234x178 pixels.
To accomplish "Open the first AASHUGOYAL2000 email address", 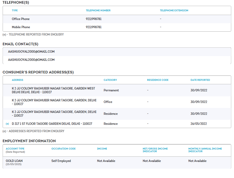I will pyautogui.click(x=31, y=52).
